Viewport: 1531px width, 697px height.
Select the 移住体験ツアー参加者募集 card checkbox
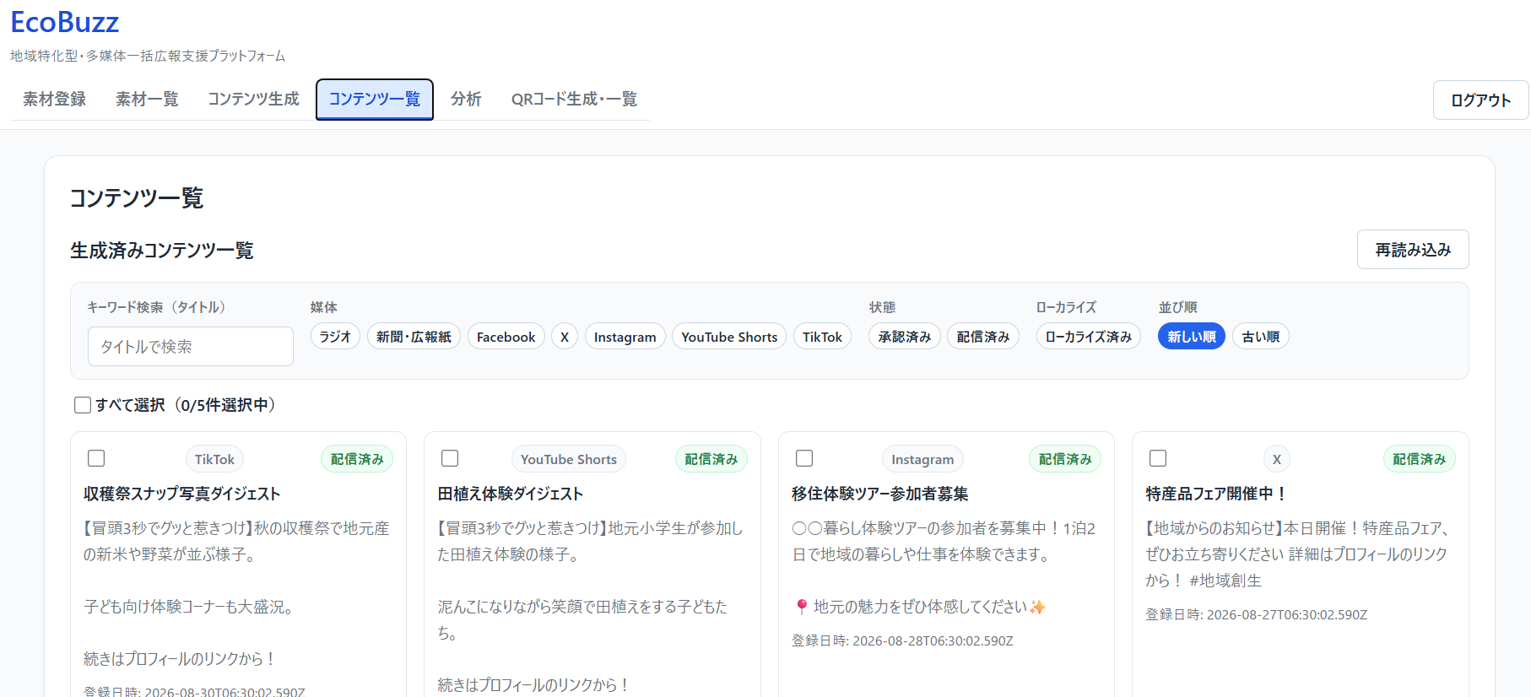click(804, 458)
